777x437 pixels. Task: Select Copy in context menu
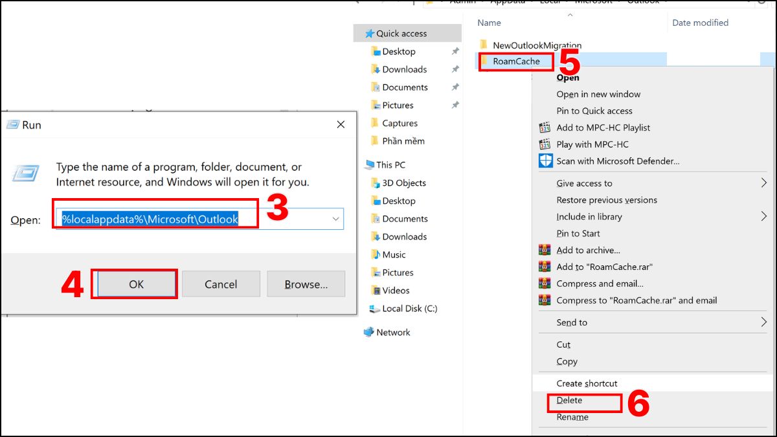pos(567,361)
